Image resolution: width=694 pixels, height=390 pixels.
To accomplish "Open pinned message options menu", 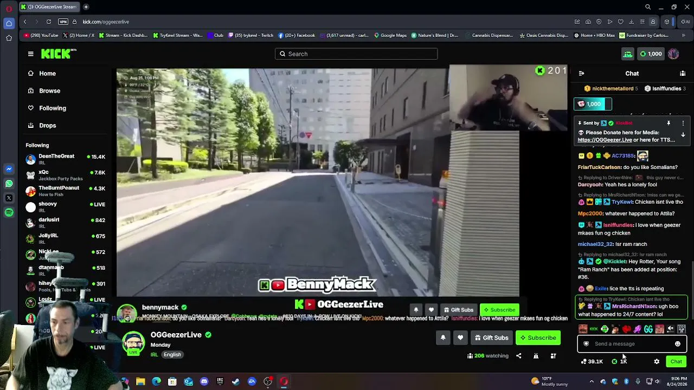I will (683, 123).
